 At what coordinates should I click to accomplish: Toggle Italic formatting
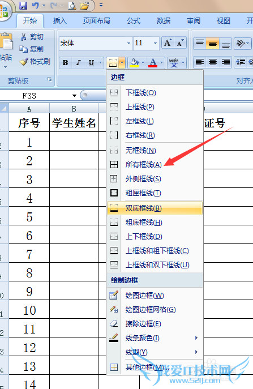click(x=78, y=62)
